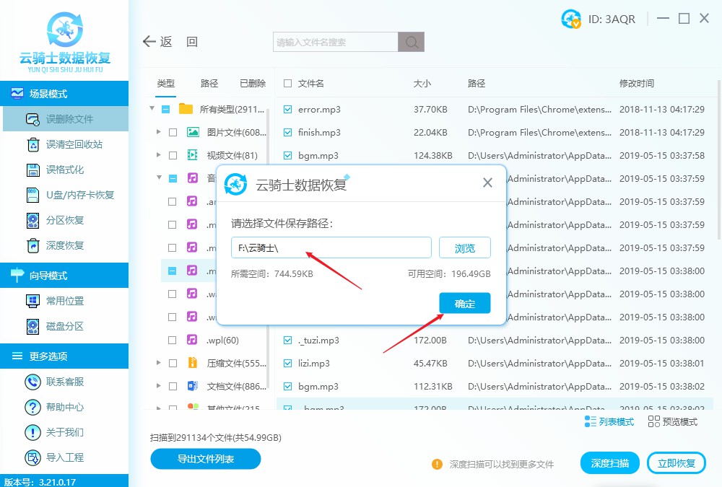Open U盘/内存卡恢复 USB recovery mode

point(32,193)
